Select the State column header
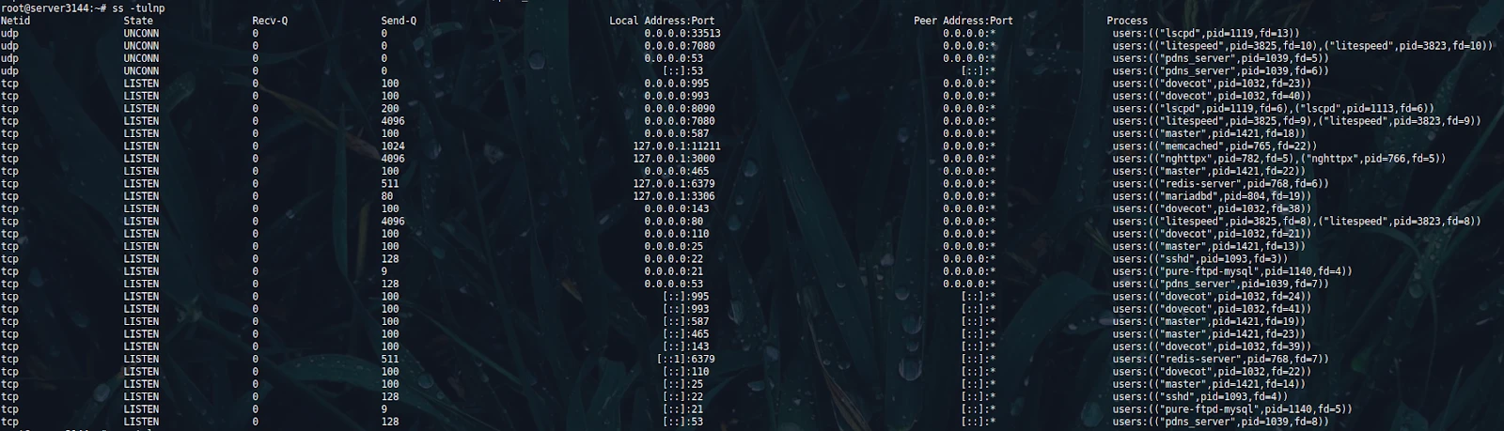 pyautogui.click(x=138, y=21)
